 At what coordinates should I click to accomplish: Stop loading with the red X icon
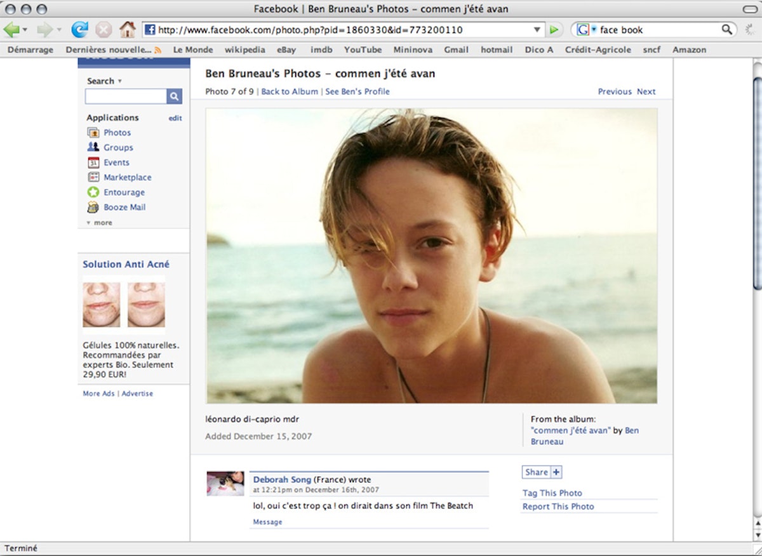point(103,29)
